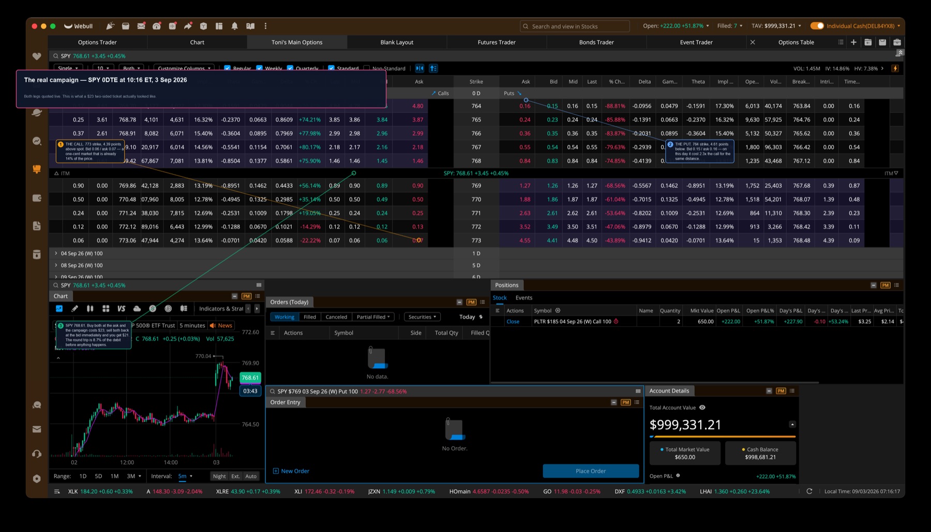
Task: Open the celebration/party icon in top toolbar
Action: coord(110,26)
